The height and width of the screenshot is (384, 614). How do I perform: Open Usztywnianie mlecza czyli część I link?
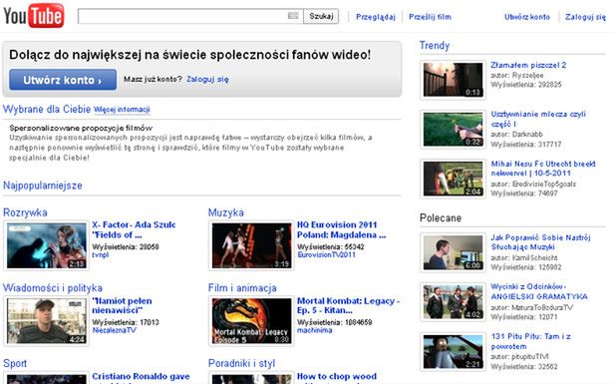click(538, 119)
